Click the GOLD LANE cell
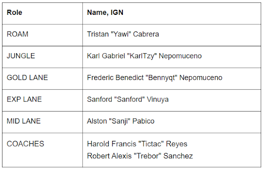Viewport: 264px width, 171px height. (42, 78)
